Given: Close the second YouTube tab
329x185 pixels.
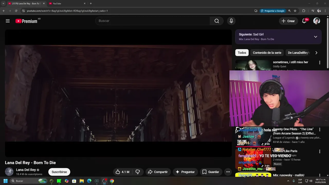Looking at the screenshot, I should pyautogui.click(x=85, y=4).
